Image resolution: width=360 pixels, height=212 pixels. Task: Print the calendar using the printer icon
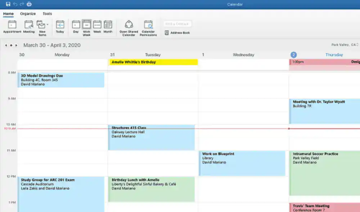tap(29, 4)
